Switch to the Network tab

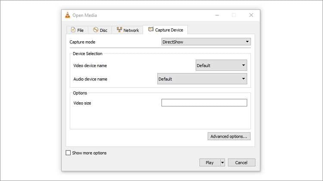128,30
